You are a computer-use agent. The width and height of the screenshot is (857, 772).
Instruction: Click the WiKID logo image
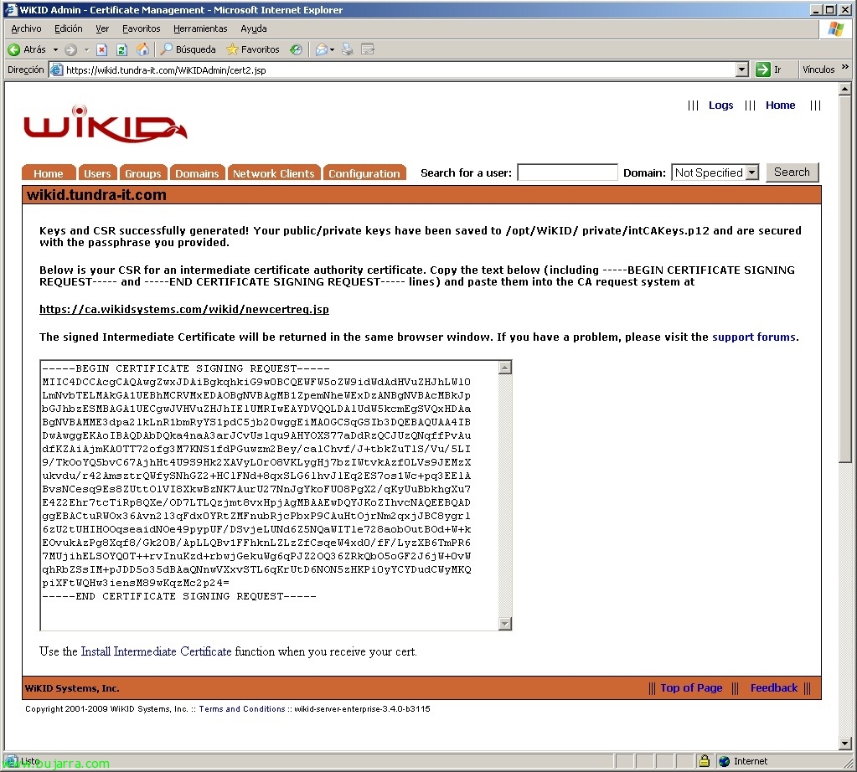click(x=105, y=124)
